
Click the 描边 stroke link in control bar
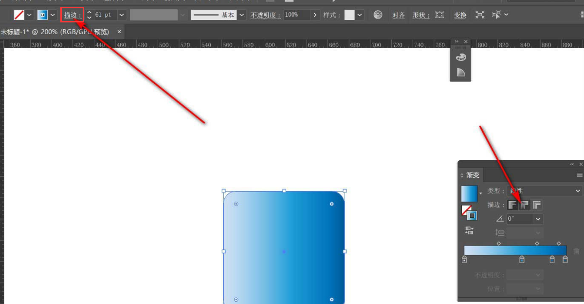[x=72, y=15]
